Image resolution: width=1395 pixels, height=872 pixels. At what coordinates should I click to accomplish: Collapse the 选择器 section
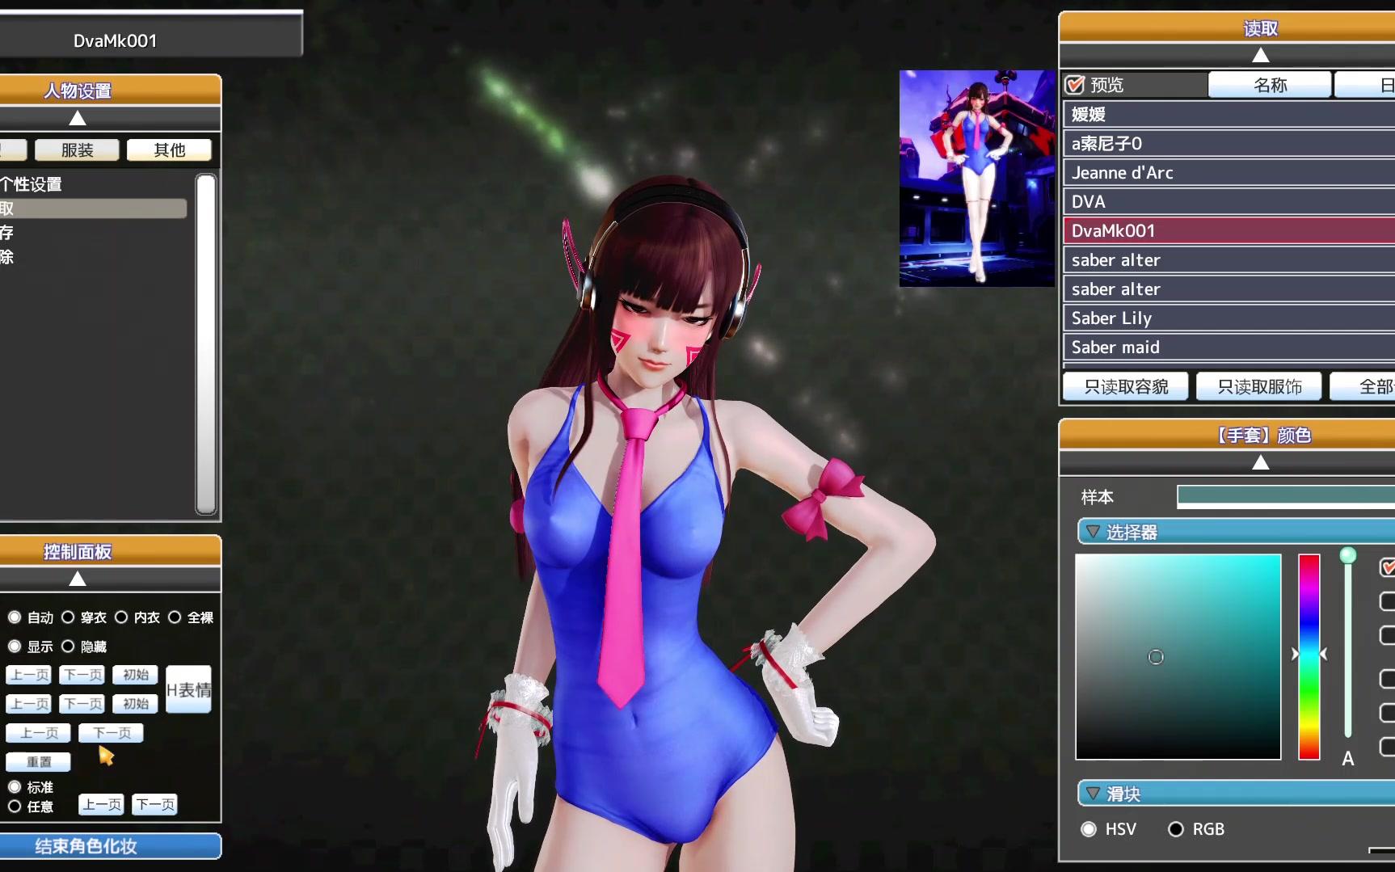(x=1093, y=532)
